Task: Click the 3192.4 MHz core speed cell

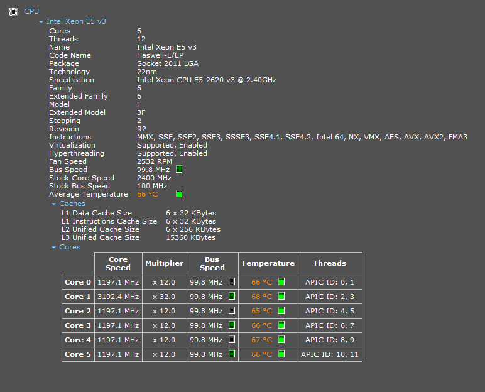Action: pos(118,297)
